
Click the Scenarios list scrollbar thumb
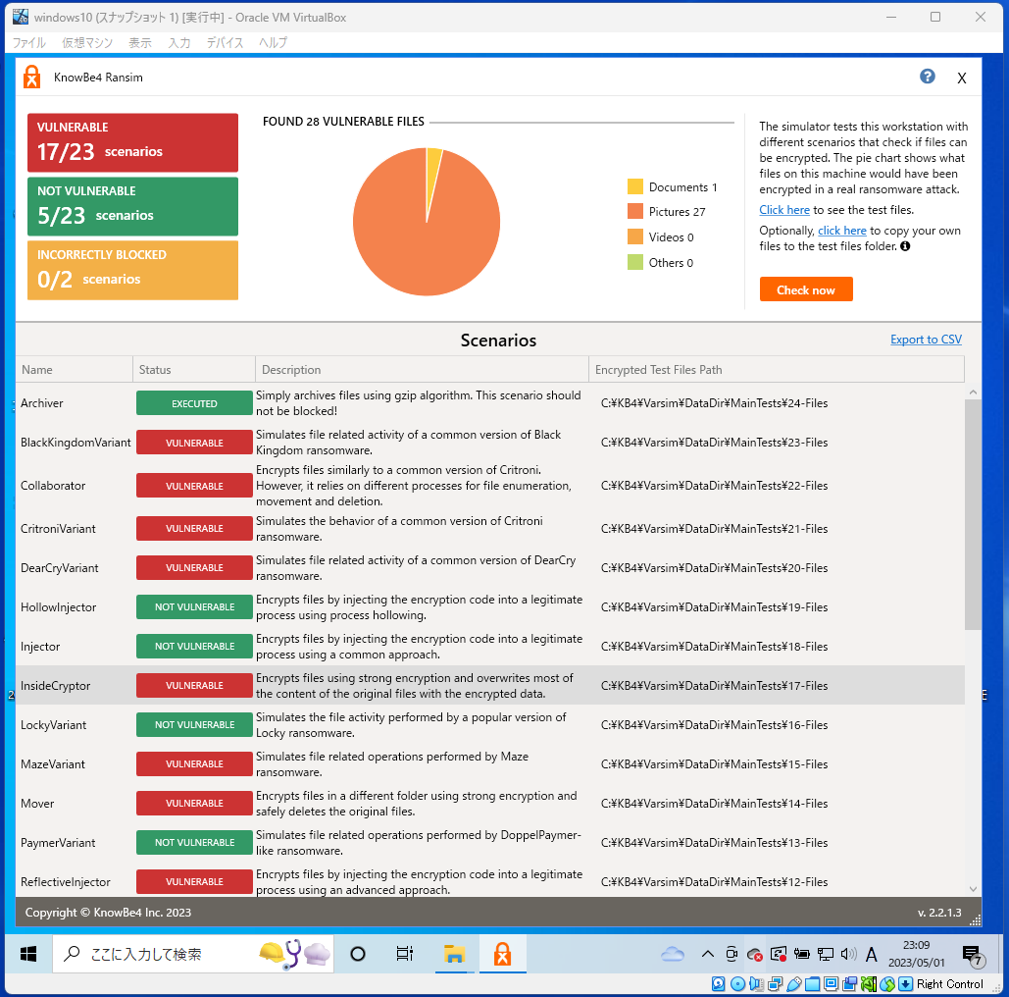973,514
